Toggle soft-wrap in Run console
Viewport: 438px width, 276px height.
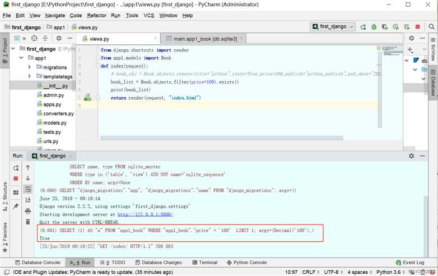pos(28,189)
